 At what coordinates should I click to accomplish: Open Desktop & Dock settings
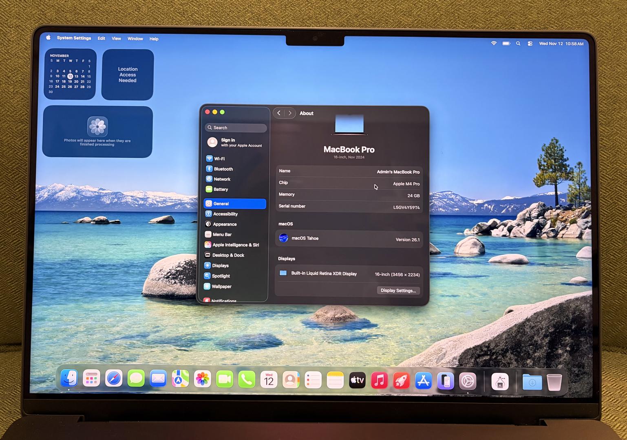(x=228, y=255)
